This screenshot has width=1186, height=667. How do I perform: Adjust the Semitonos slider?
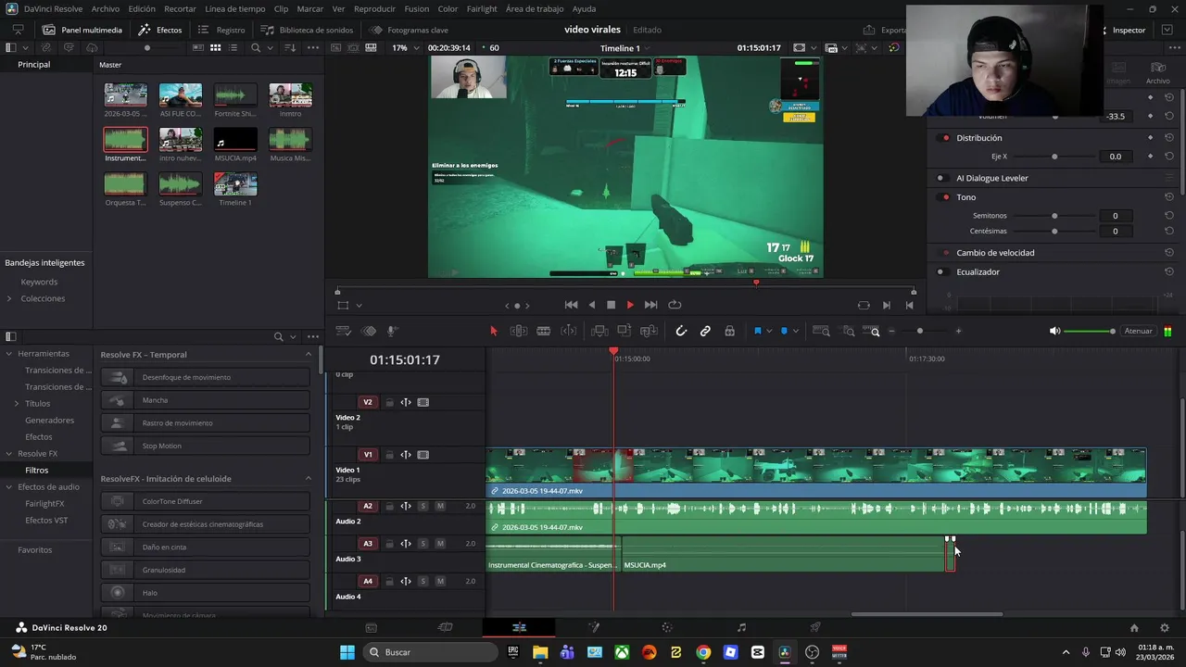coord(1054,216)
